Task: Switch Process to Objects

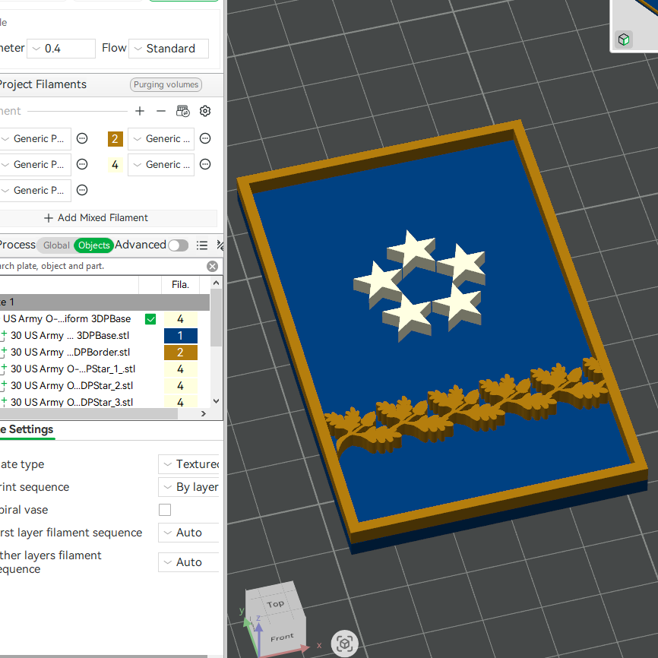Action: click(93, 245)
